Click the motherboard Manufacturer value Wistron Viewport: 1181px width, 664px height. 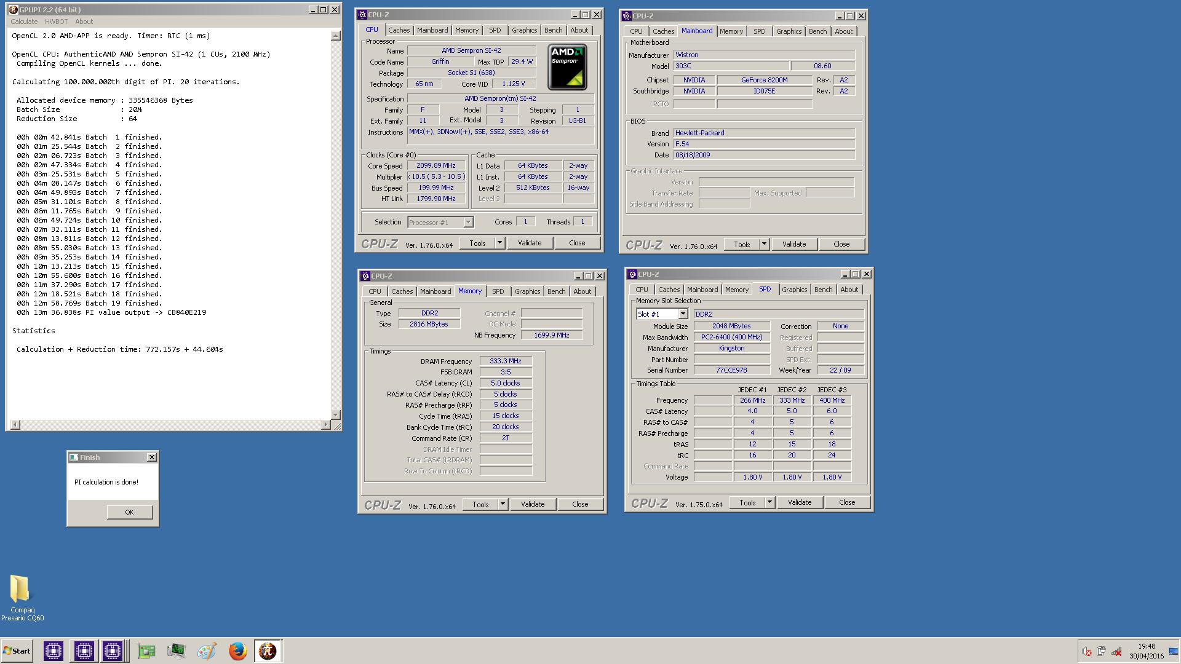[764, 55]
